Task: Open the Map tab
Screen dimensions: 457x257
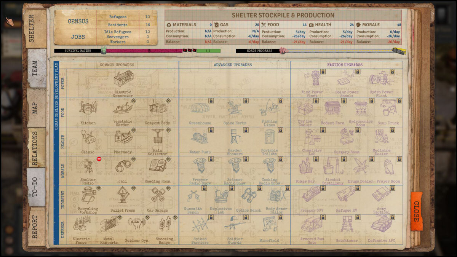Action: pos(36,108)
